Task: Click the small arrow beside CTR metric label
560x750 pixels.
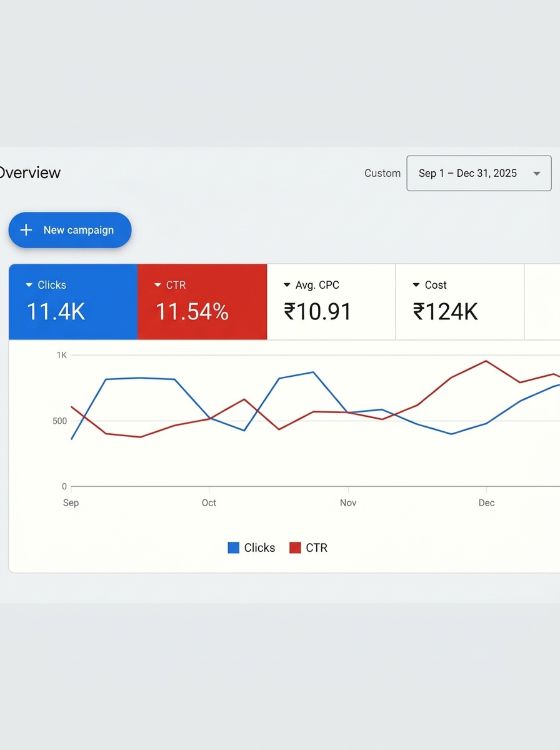Action: 157,285
